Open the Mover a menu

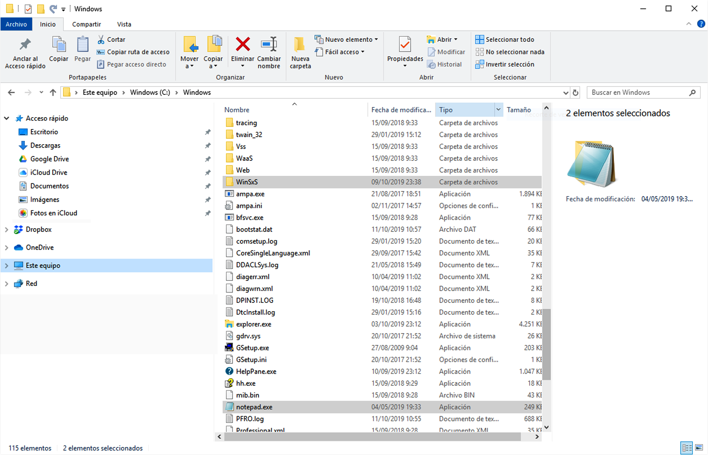pyautogui.click(x=189, y=53)
